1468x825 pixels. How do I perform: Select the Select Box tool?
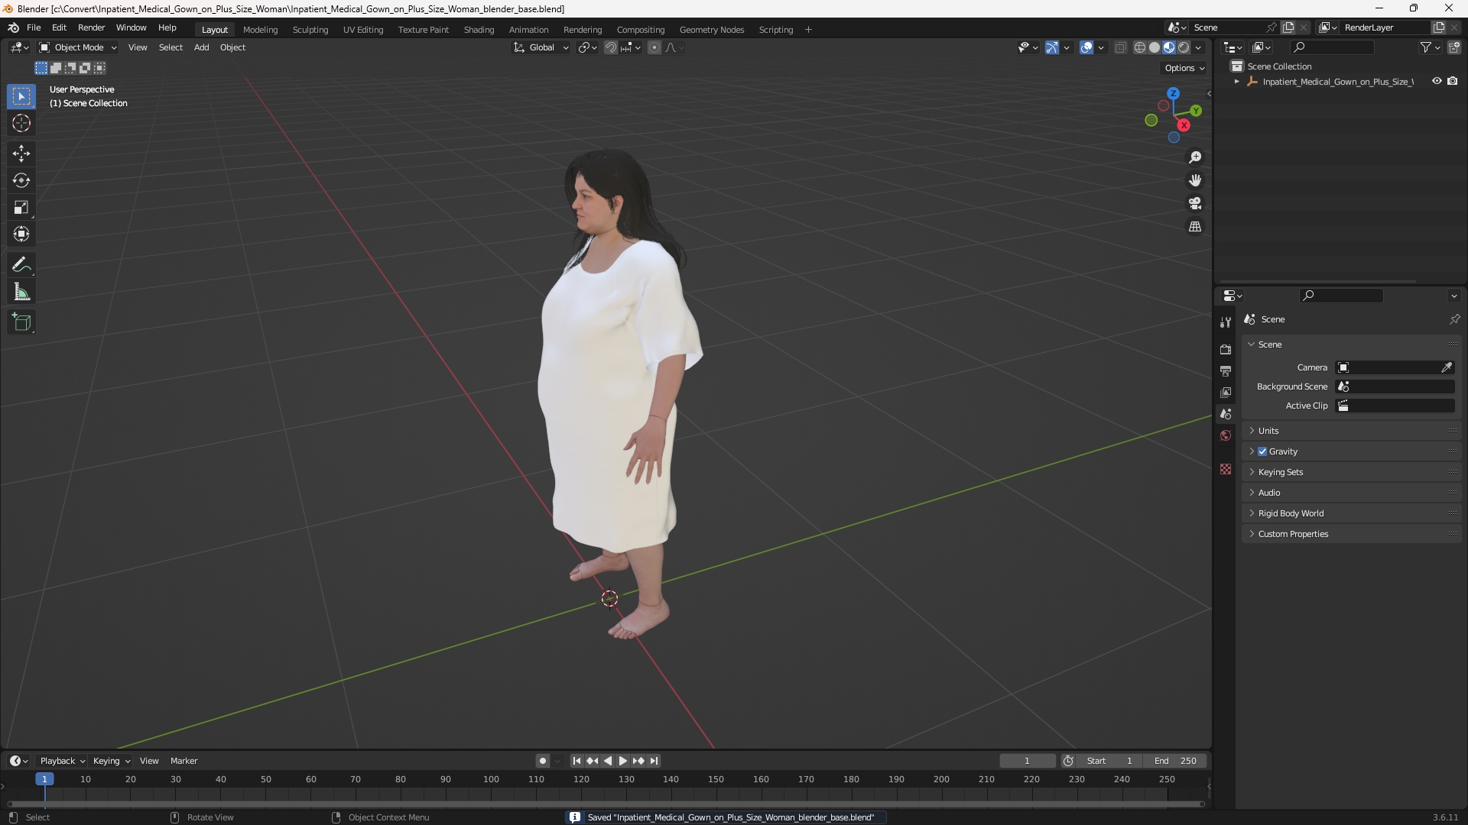point(21,96)
